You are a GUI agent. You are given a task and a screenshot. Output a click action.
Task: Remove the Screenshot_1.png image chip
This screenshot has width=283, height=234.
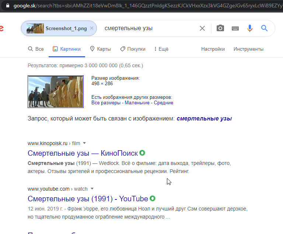pyautogui.click(x=92, y=28)
